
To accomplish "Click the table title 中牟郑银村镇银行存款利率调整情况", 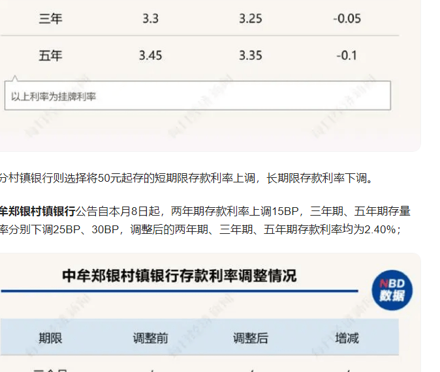I will click(180, 276).
